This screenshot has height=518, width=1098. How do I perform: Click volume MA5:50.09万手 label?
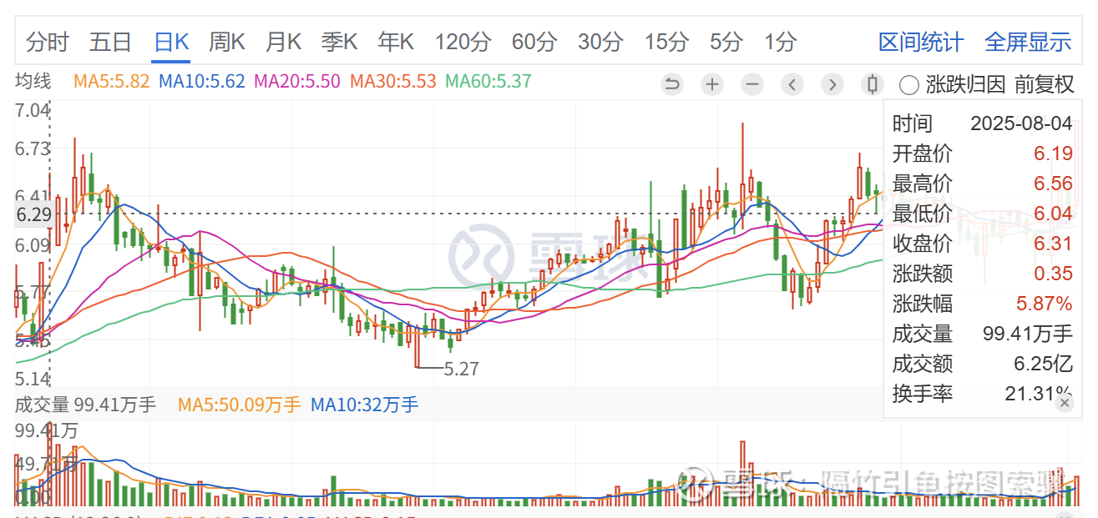(239, 405)
